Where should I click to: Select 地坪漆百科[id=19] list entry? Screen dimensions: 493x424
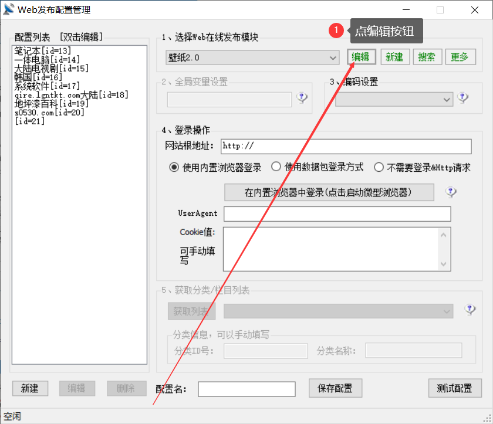(x=43, y=104)
